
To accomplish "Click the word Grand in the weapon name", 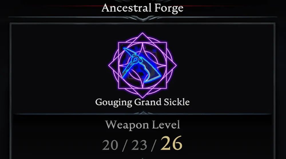I will [x=148, y=102].
